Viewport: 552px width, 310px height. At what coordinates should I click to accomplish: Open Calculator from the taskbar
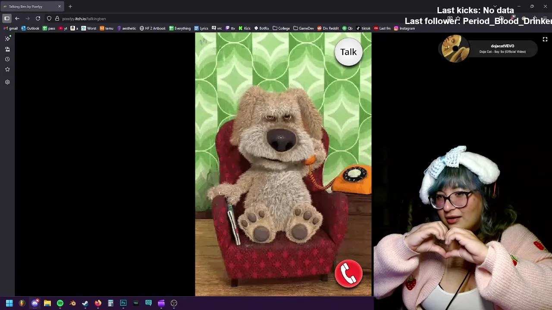tap(110, 303)
